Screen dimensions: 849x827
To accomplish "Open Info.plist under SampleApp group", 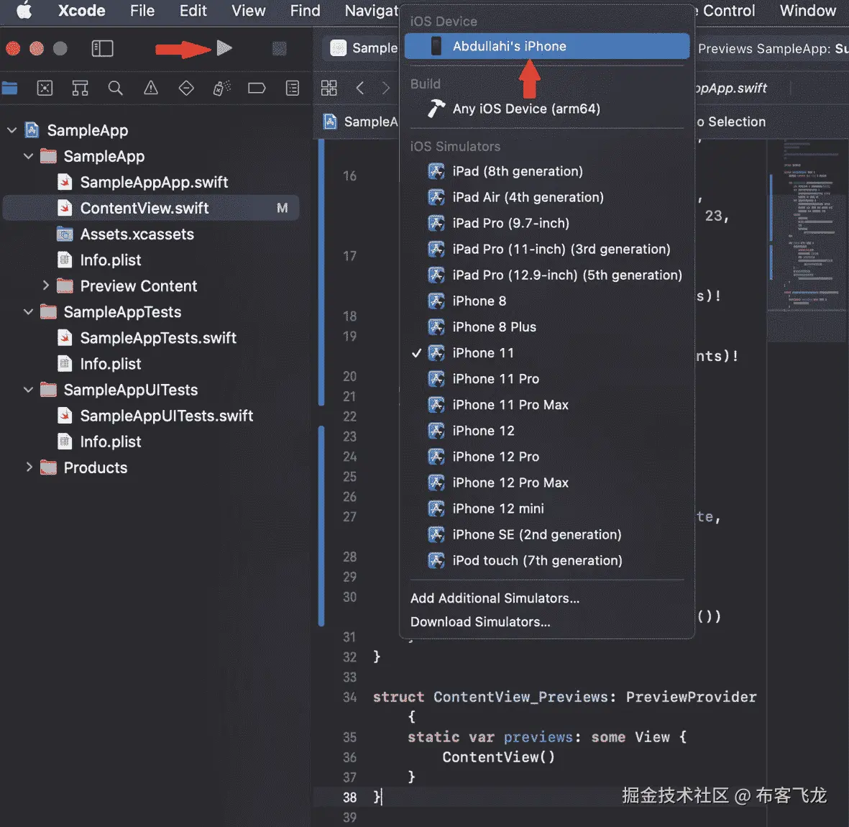I will tap(110, 260).
